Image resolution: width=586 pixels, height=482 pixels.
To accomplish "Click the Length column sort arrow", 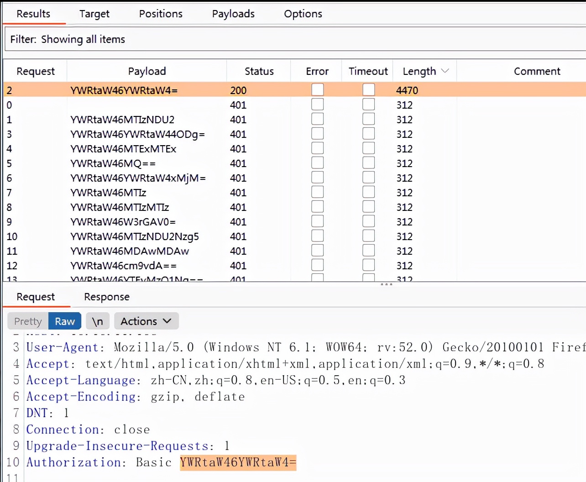I will click(445, 71).
